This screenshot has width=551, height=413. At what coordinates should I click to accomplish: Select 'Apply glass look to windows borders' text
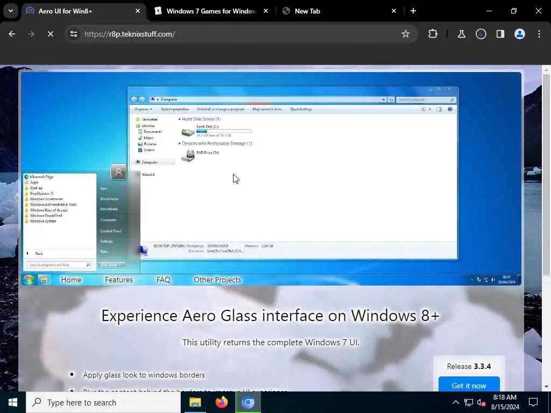[144, 375]
